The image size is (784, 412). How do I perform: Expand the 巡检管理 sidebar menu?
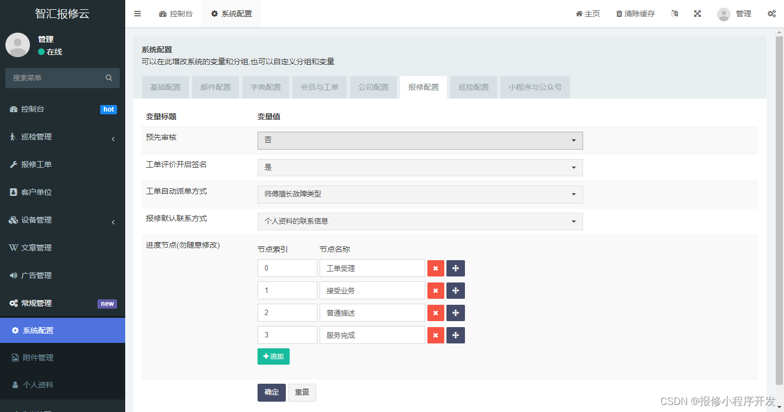click(63, 137)
